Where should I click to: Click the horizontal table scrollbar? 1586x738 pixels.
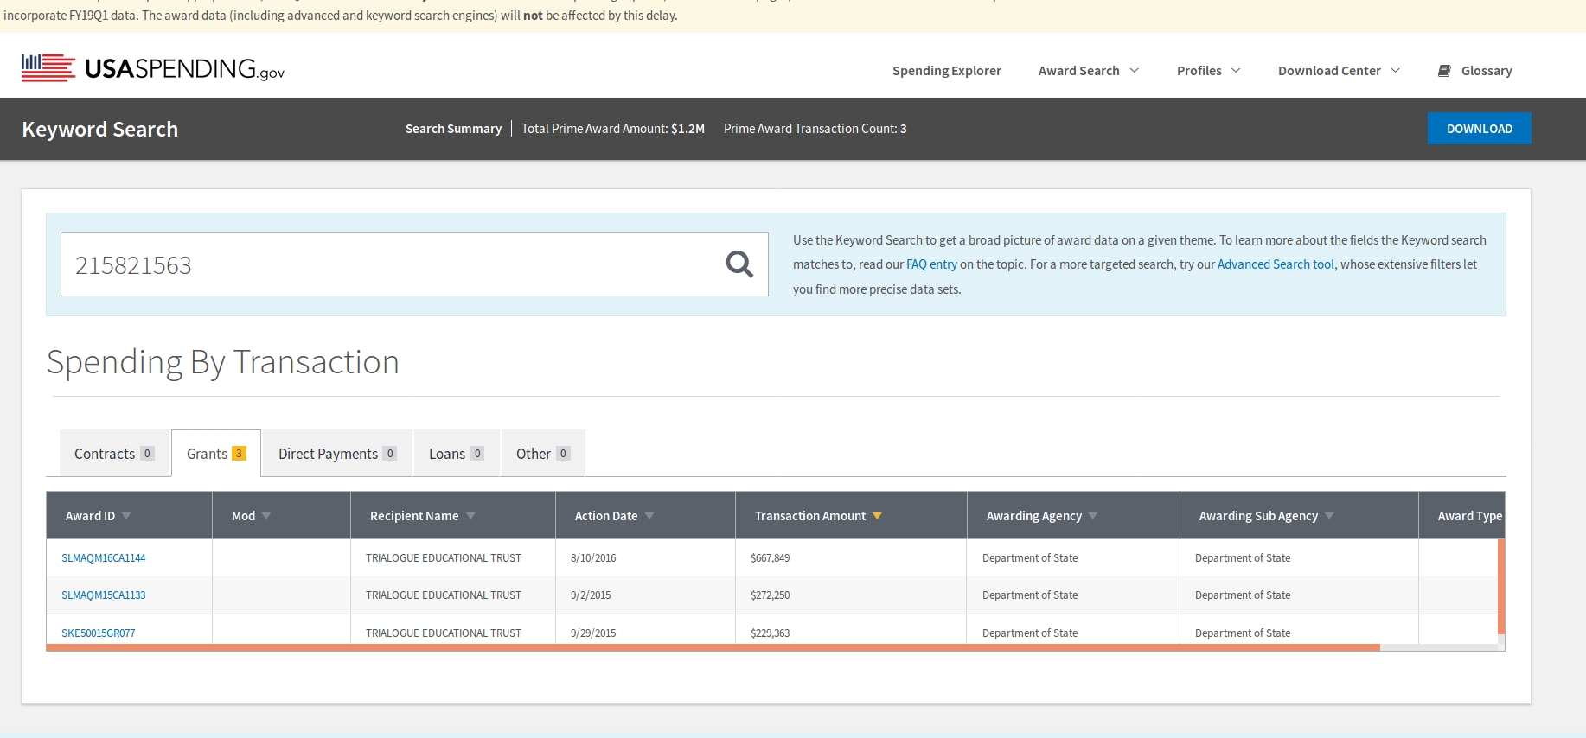[713, 647]
